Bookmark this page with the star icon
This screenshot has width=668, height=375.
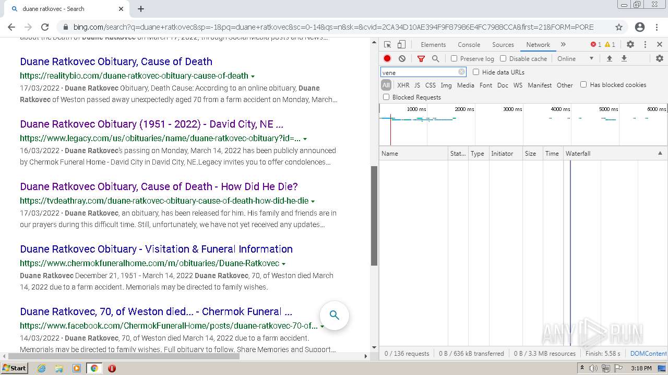click(619, 27)
